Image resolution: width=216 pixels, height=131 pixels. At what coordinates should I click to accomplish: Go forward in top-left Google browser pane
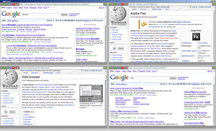5,4
